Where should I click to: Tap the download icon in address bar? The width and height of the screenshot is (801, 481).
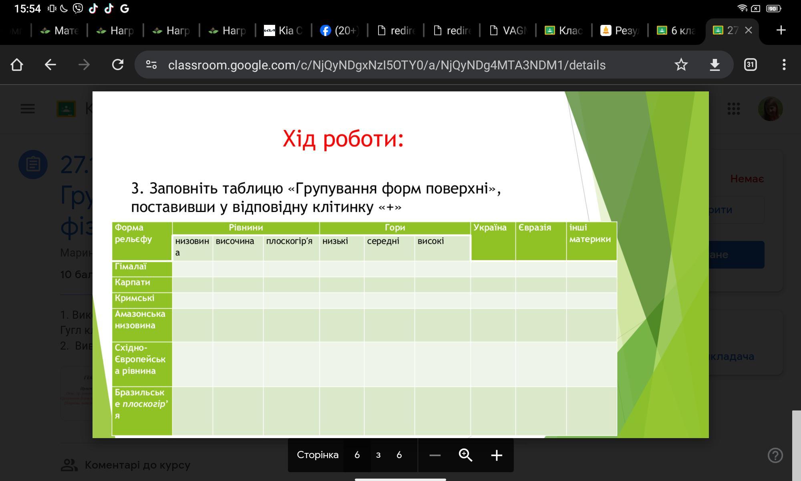715,65
